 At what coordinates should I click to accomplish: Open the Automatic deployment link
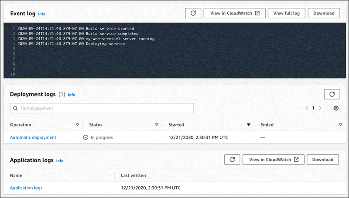pos(33,137)
